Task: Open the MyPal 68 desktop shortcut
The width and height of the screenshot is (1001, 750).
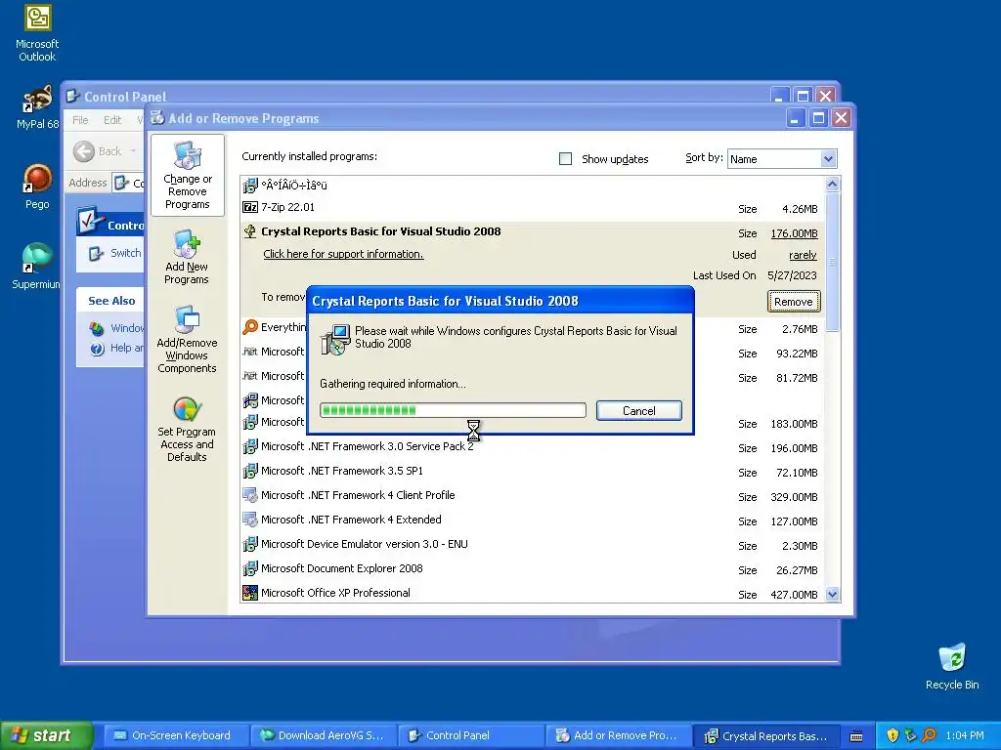Action: coord(37,100)
